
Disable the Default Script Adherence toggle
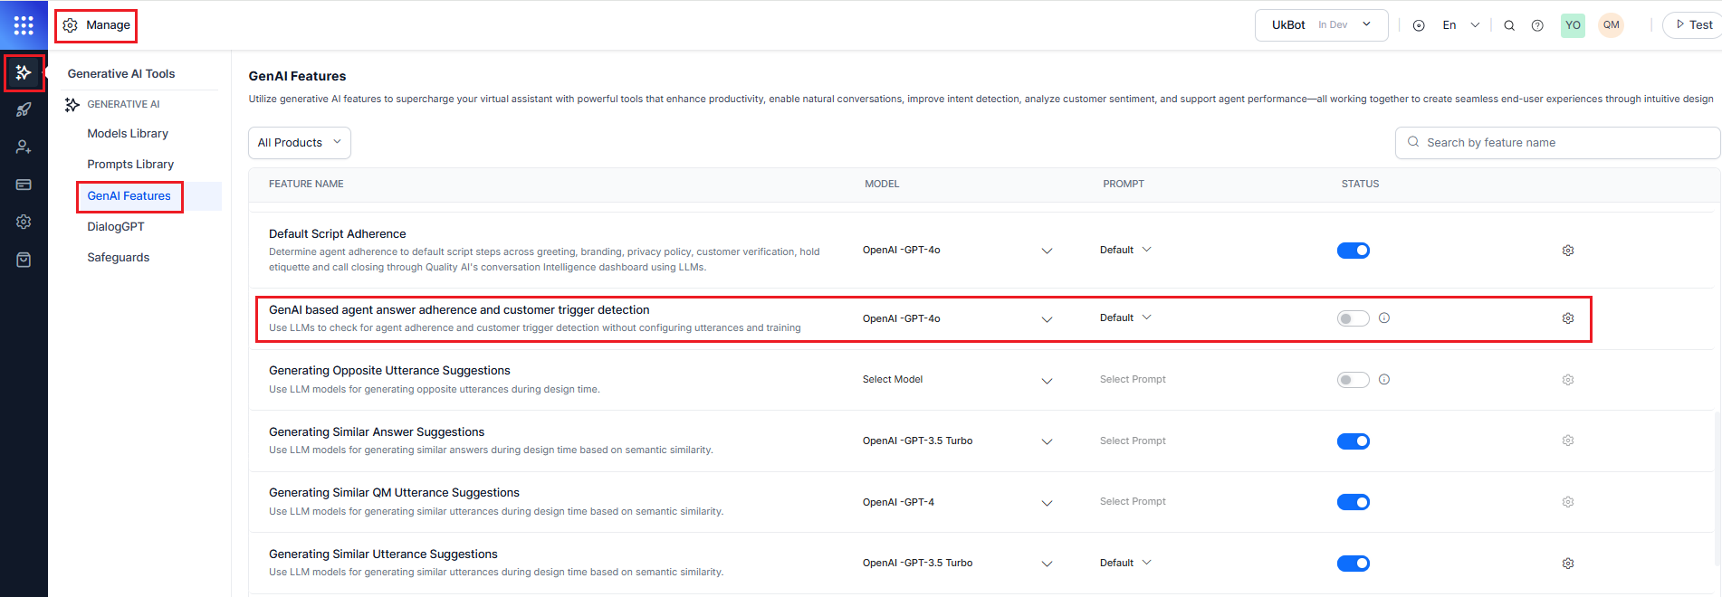(x=1354, y=251)
